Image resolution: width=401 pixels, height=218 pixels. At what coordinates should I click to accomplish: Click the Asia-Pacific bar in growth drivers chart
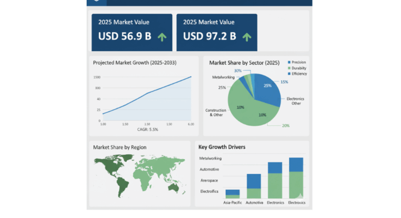point(232,193)
